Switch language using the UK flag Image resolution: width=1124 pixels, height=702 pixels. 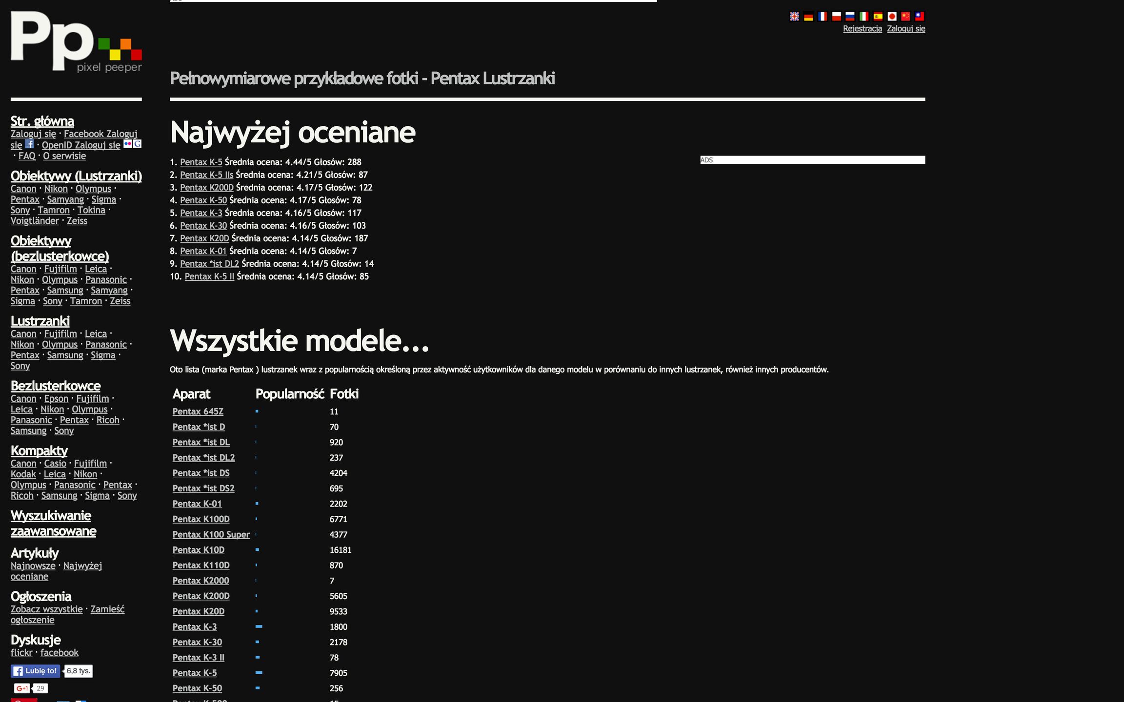tap(794, 17)
